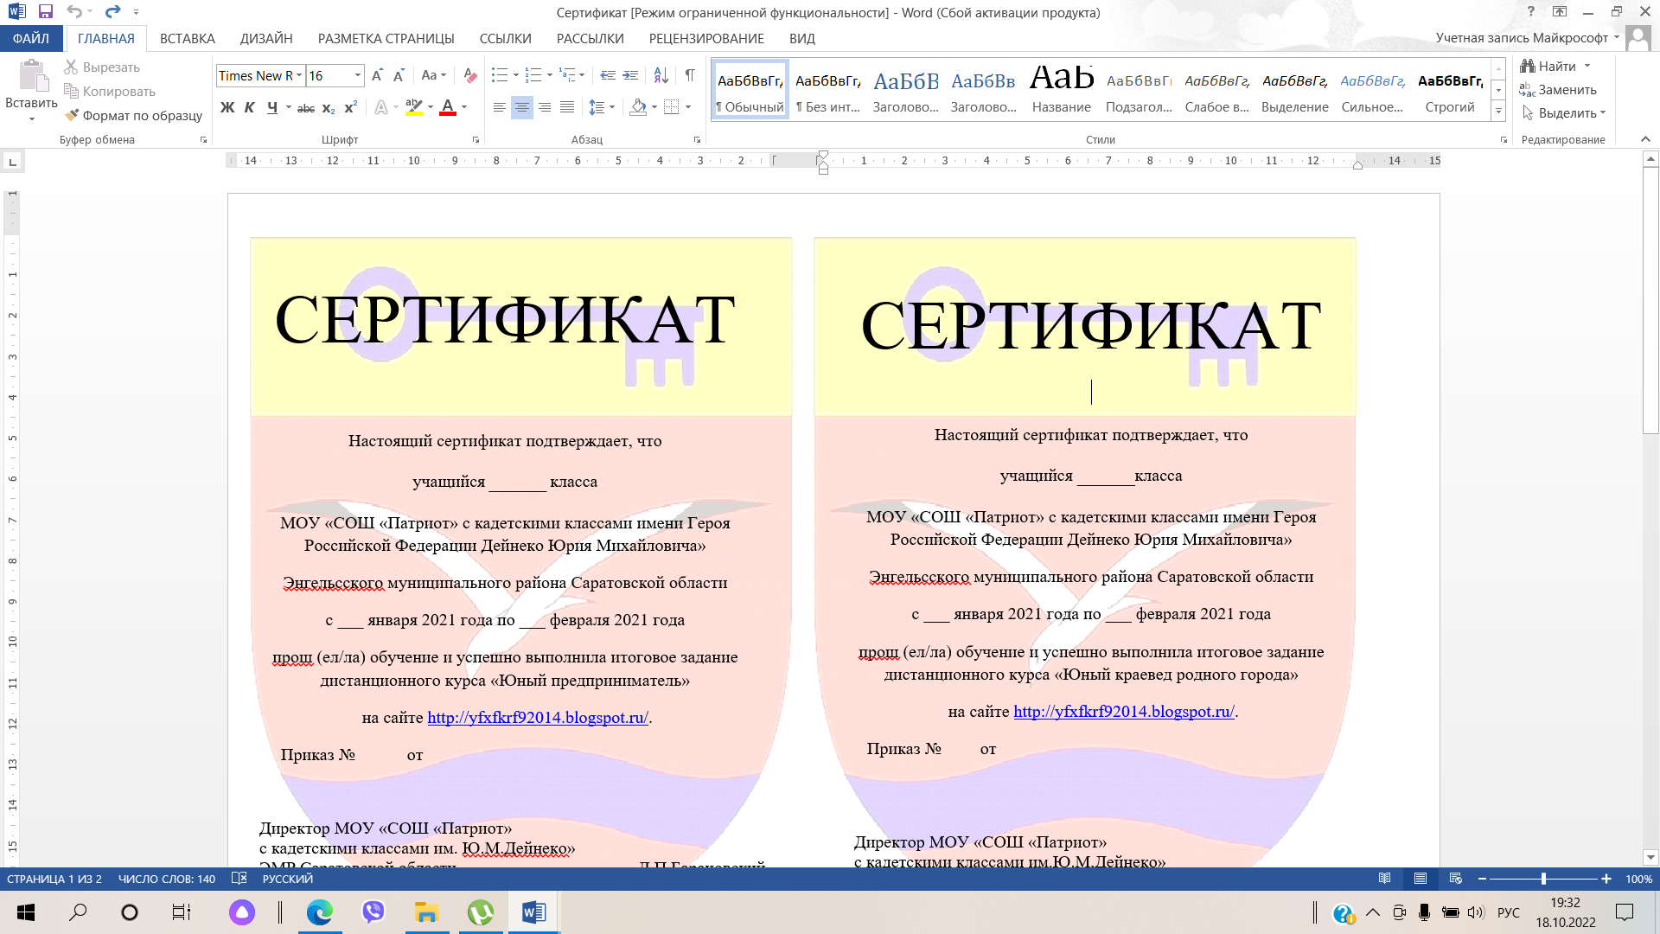This screenshot has height=934, width=1660.
Task: Click the Clear Formatting eraser icon
Action: pyautogui.click(x=469, y=76)
